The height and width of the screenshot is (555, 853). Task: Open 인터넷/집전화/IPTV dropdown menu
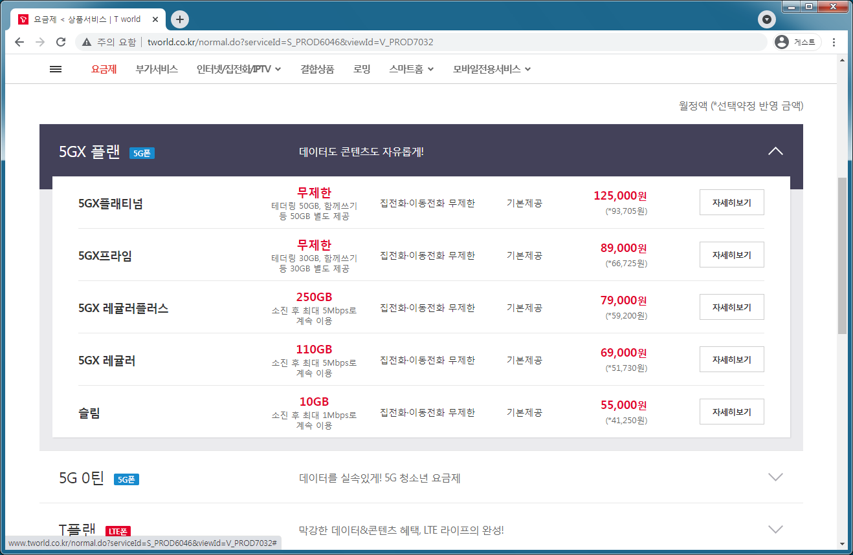239,69
